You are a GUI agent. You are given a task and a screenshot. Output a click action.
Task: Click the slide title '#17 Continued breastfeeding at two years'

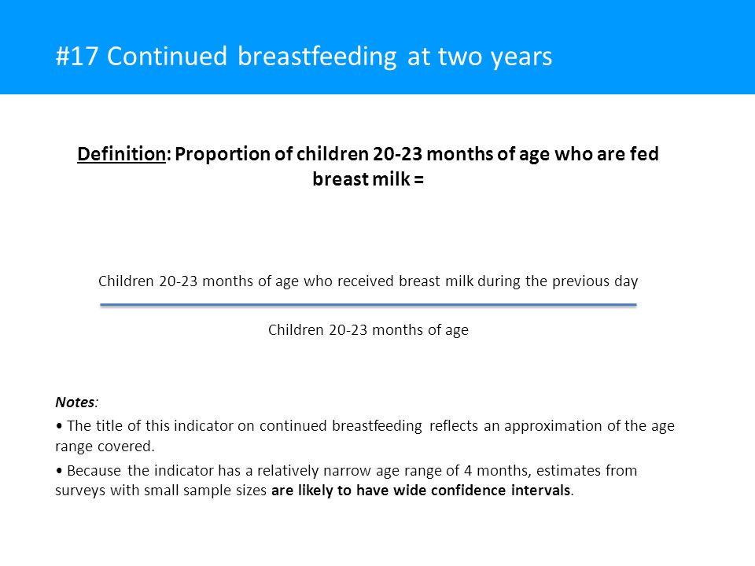tap(304, 57)
